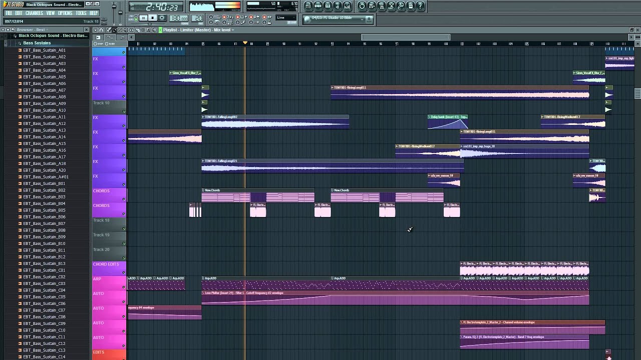Click the browser refresh/reread icon
Image resolution: width=641 pixels, height=360 pixels.
point(13,29)
